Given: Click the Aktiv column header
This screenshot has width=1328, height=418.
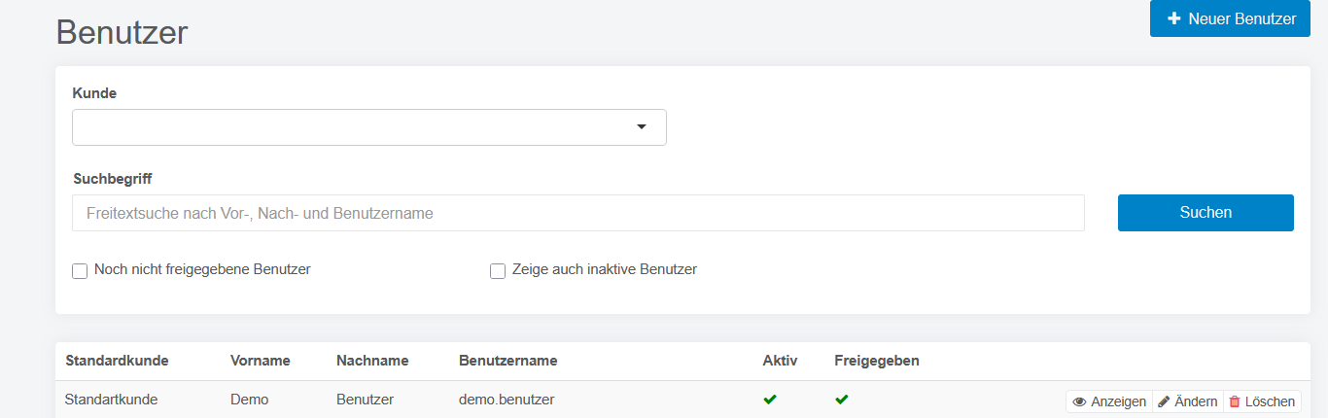Looking at the screenshot, I should pyautogui.click(x=780, y=361).
